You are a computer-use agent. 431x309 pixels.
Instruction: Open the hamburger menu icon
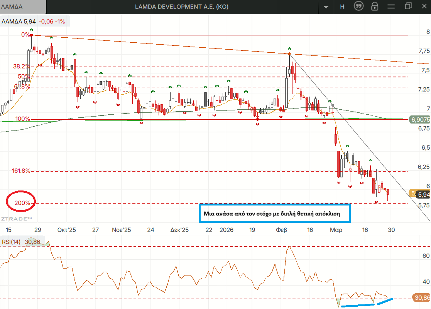coord(391,7)
